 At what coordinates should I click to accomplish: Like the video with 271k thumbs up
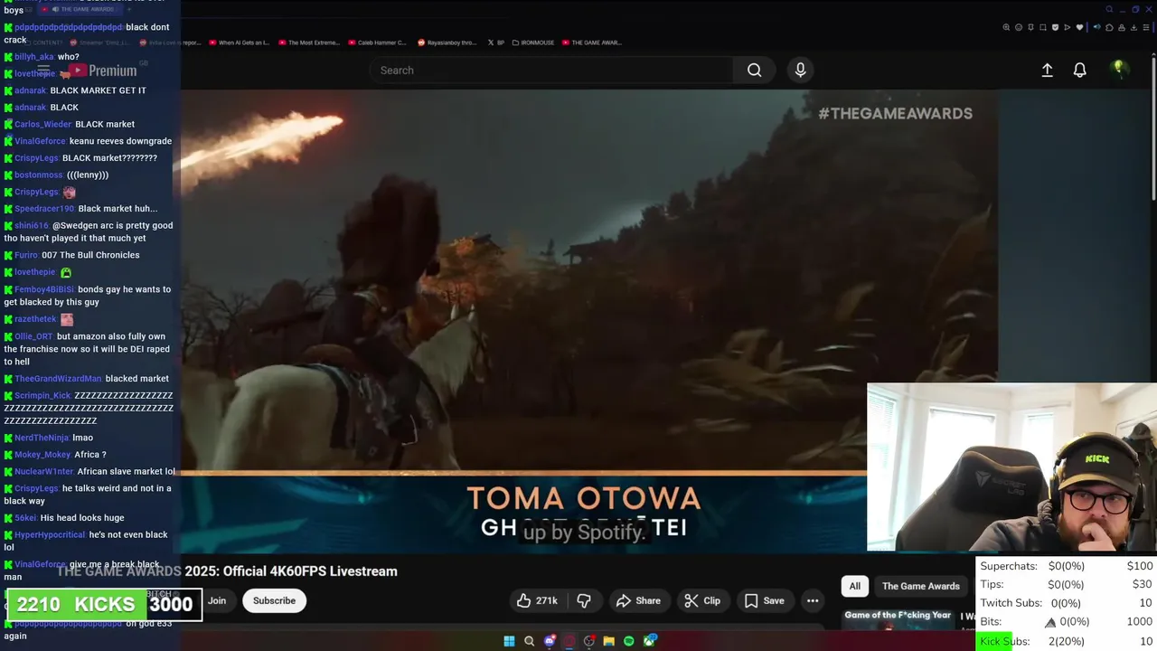537,600
